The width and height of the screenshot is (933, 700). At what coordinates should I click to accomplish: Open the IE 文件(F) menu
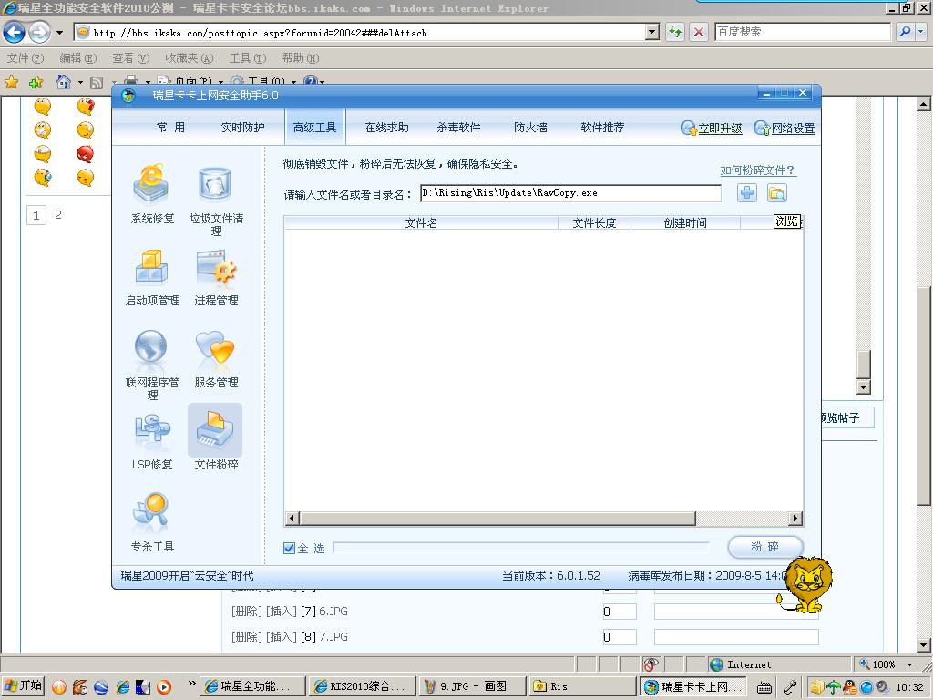click(26, 57)
